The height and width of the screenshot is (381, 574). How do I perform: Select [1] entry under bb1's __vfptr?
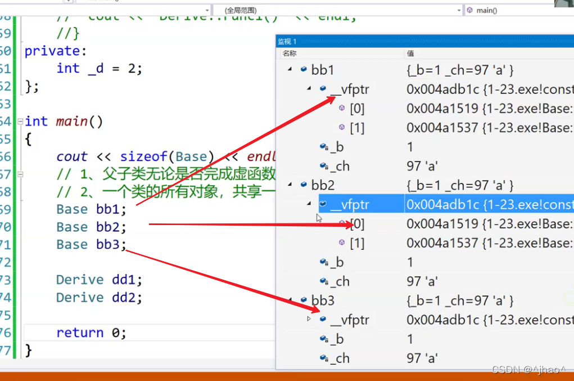point(424,128)
